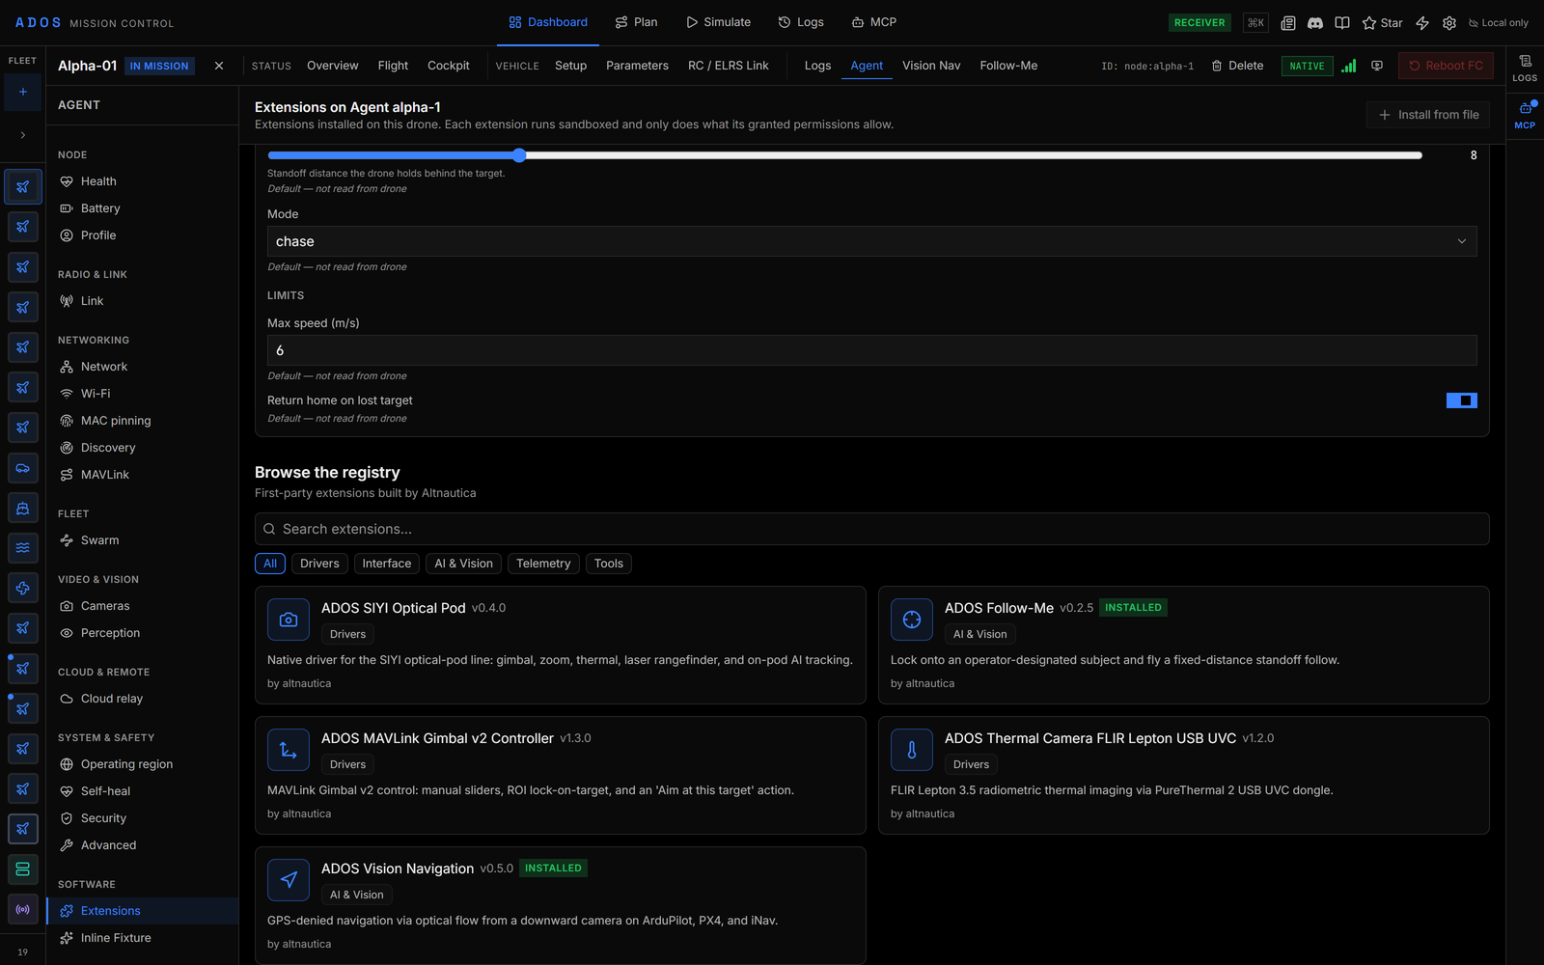Open Operating region settings
Screen dimensions: 1544x965
click(x=142, y=764)
